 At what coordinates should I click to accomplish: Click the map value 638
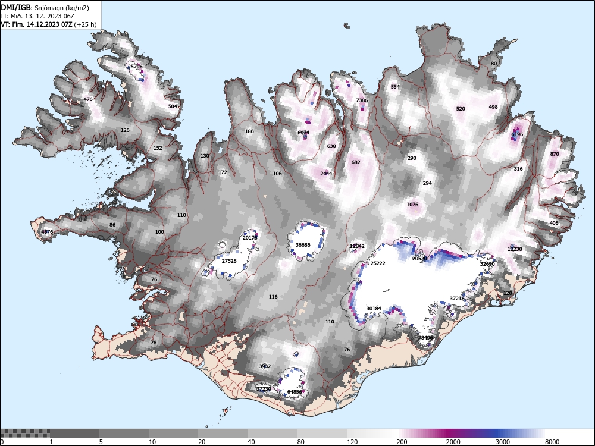point(331,146)
